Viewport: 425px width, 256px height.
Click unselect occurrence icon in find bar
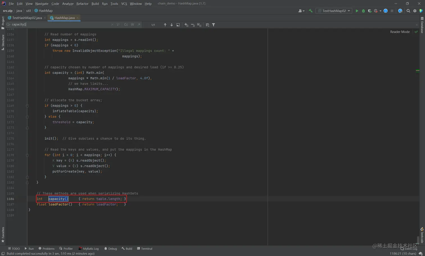(x=193, y=25)
